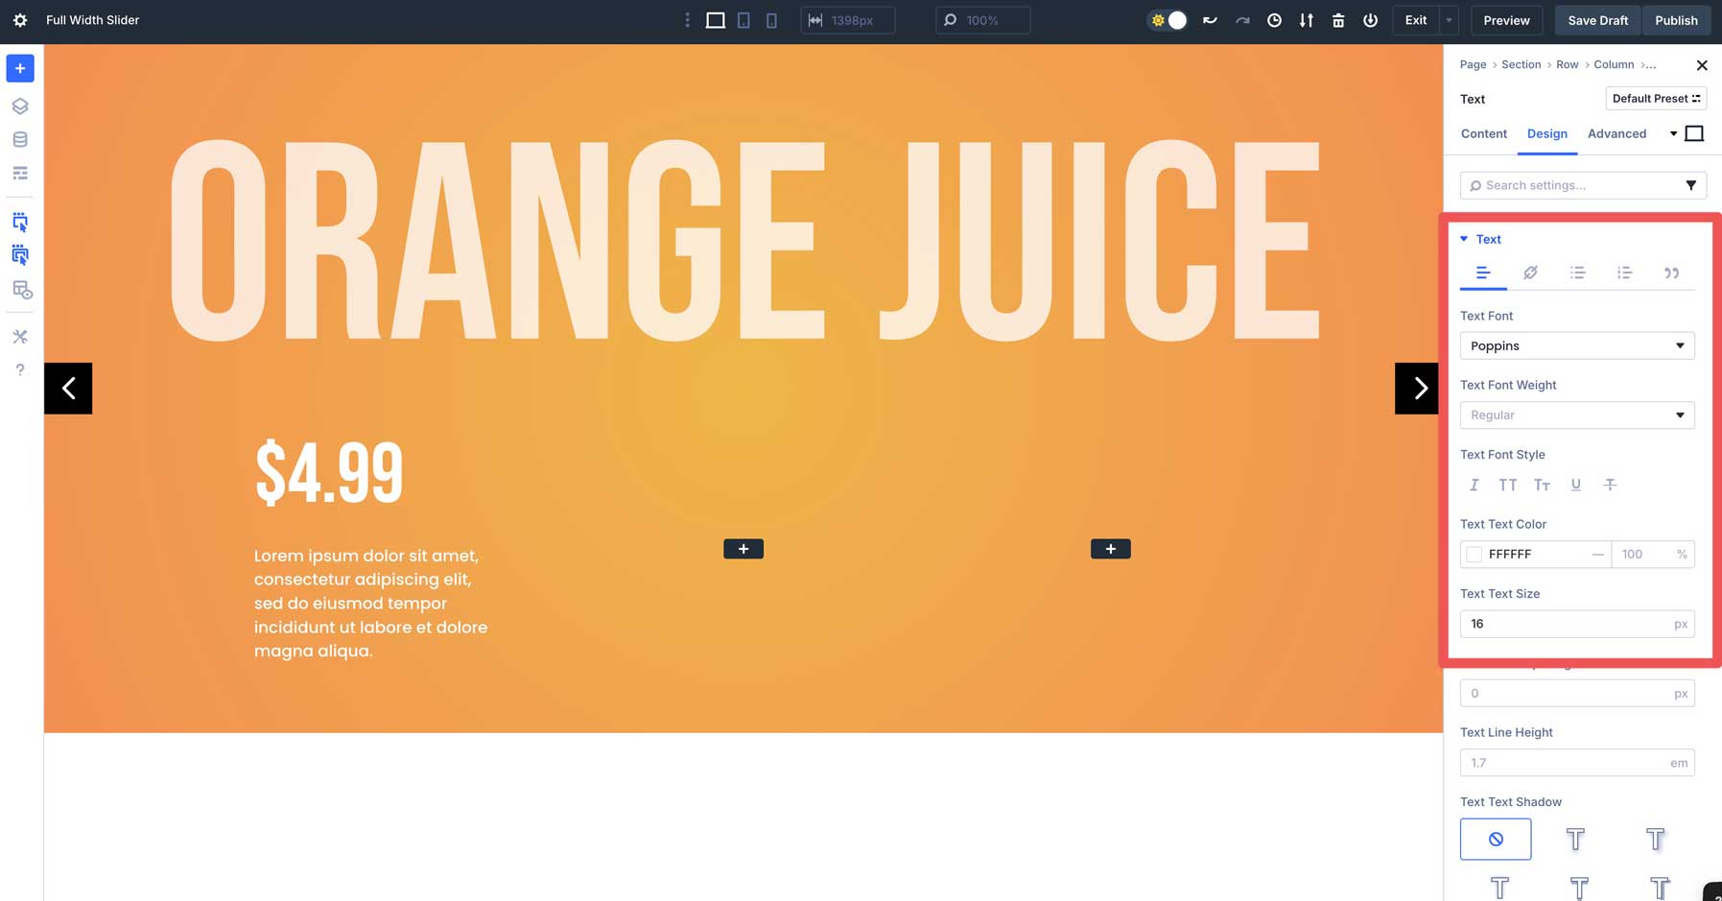Apply italic text font style
This screenshot has width=1722, height=901.
click(1474, 485)
